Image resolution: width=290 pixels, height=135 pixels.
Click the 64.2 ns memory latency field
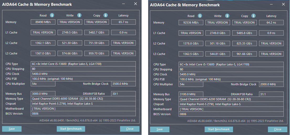point(271,22)
